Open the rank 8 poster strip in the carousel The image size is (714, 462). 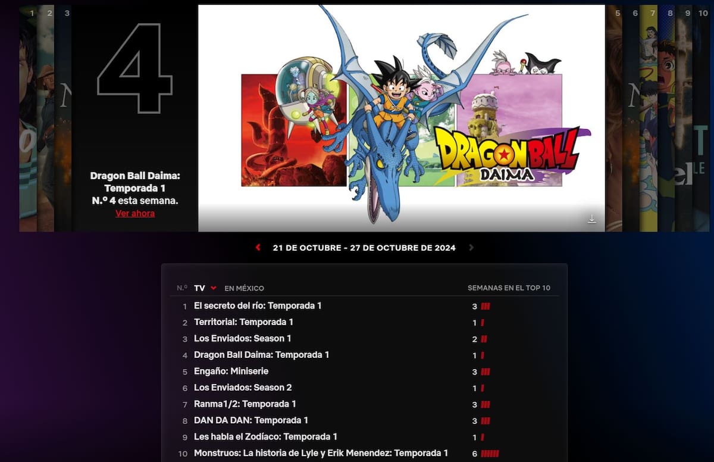666,118
